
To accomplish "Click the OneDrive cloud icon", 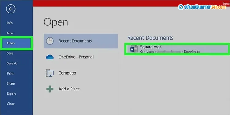I will pos(50,57).
